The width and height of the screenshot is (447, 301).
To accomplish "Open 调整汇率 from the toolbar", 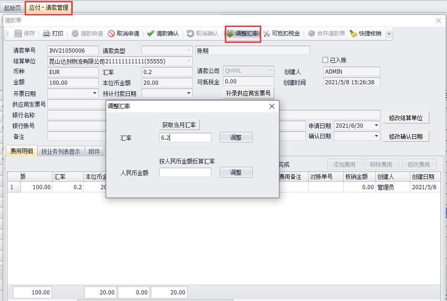I will tap(243, 34).
